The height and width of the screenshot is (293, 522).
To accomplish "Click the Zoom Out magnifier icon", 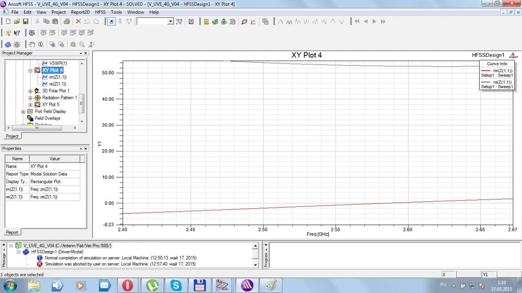I will pyautogui.click(x=61, y=44).
